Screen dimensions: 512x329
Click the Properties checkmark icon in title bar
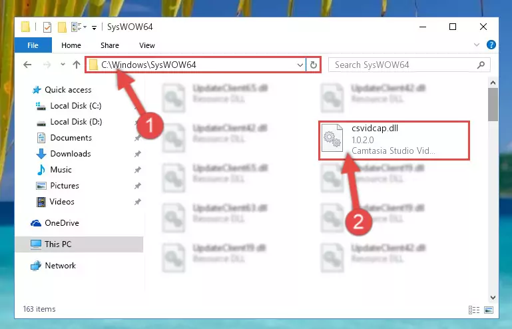tap(47, 27)
